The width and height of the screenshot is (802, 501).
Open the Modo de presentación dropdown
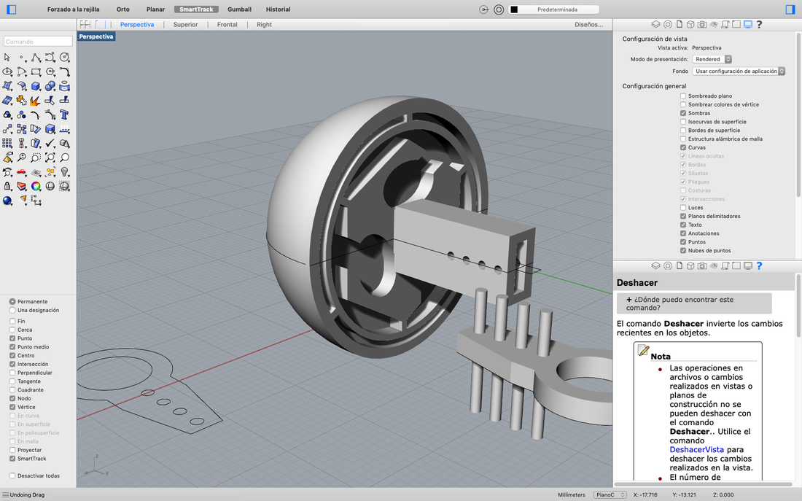712,59
